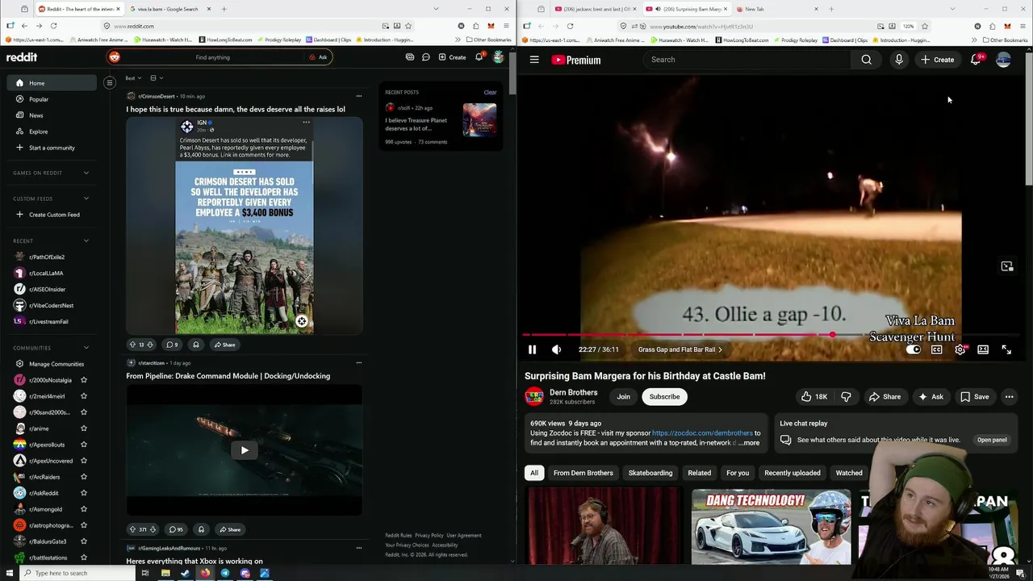Clear the Reddit recent posts
Screen dimensions: 1033x581
click(x=490, y=92)
